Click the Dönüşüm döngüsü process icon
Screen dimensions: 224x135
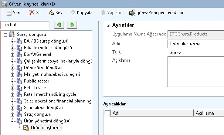[x=19, y=68]
